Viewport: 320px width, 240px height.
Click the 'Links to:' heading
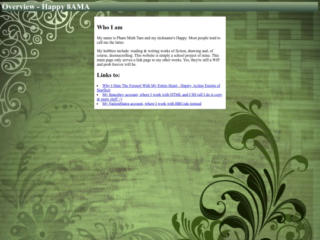(108, 75)
